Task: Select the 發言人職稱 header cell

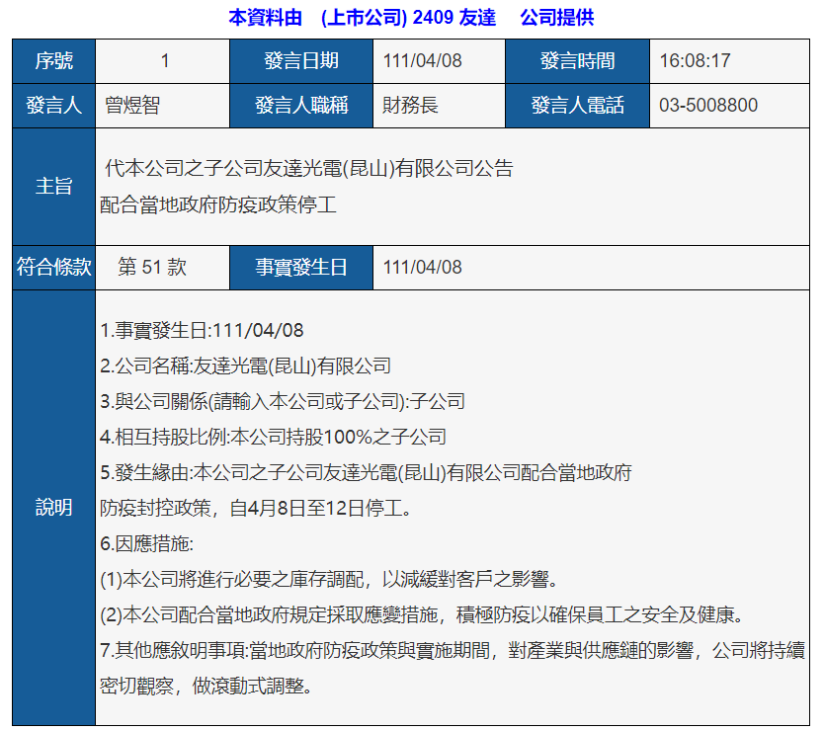Action: [301, 106]
